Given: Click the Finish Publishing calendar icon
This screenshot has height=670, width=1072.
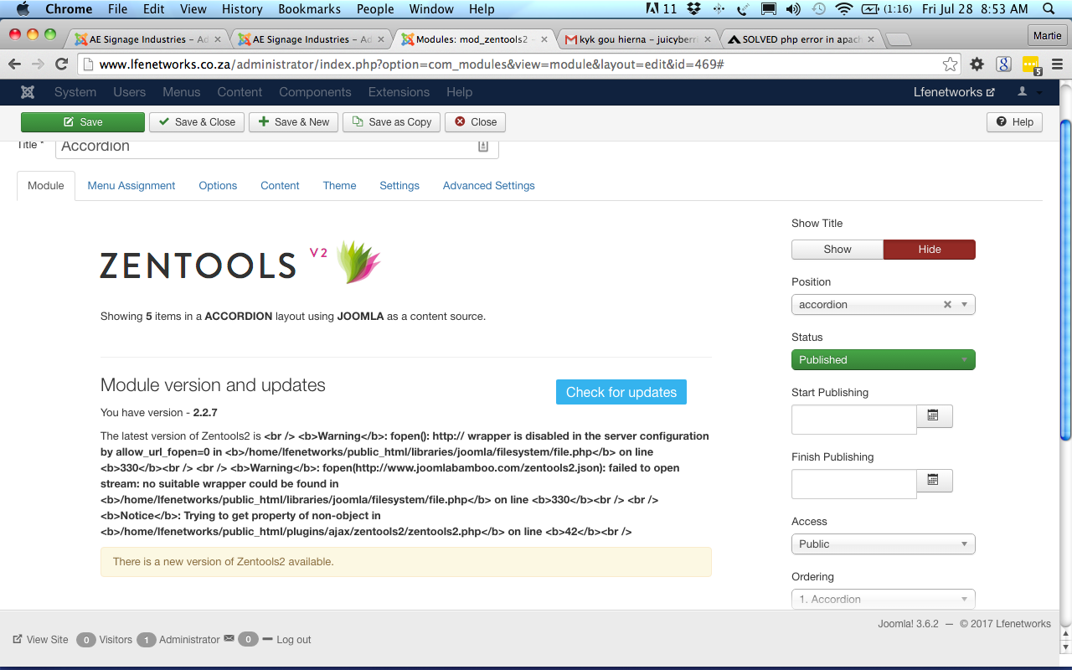Looking at the screenshot, I should (934, 480).
